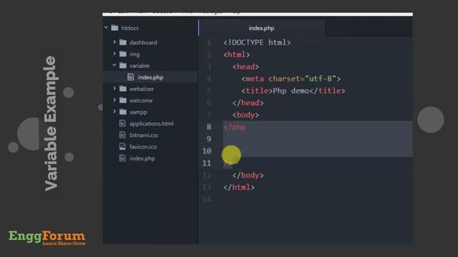458x257 pixels.
Task: Open applications.html in the tree
Action: click(x=151, y=124)
